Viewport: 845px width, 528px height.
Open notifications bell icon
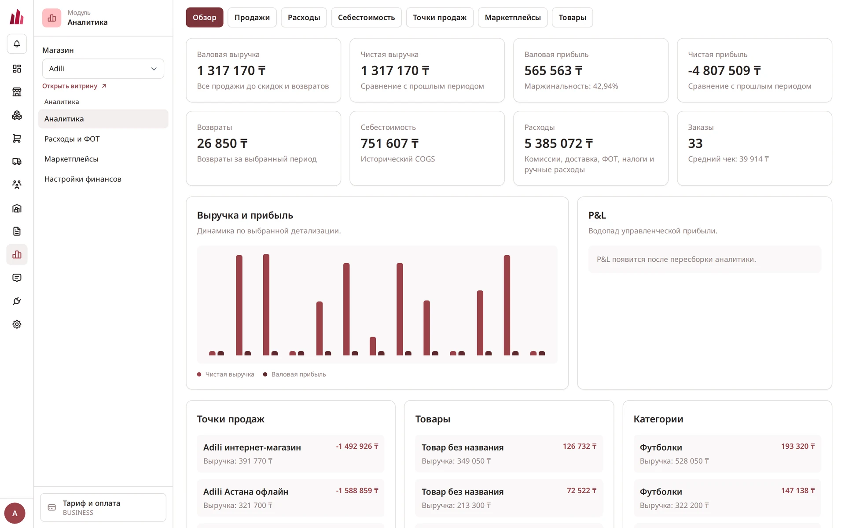coord(17,44)
